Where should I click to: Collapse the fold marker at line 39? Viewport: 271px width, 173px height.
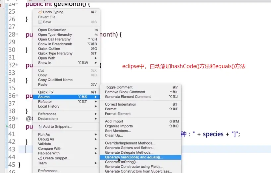17,119
